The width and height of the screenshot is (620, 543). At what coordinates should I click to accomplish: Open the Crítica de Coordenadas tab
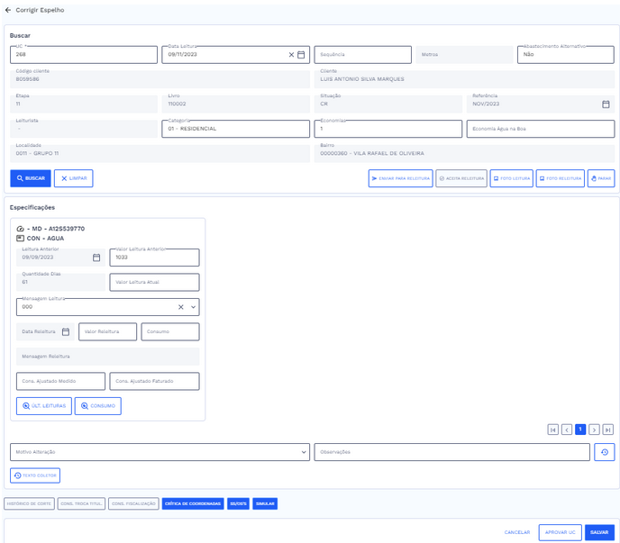[193, 504]
